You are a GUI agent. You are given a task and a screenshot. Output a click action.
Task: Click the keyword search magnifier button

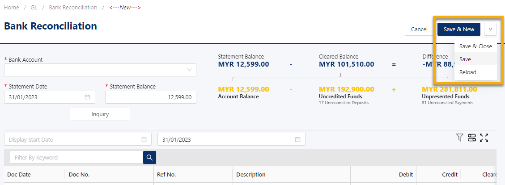149,157
